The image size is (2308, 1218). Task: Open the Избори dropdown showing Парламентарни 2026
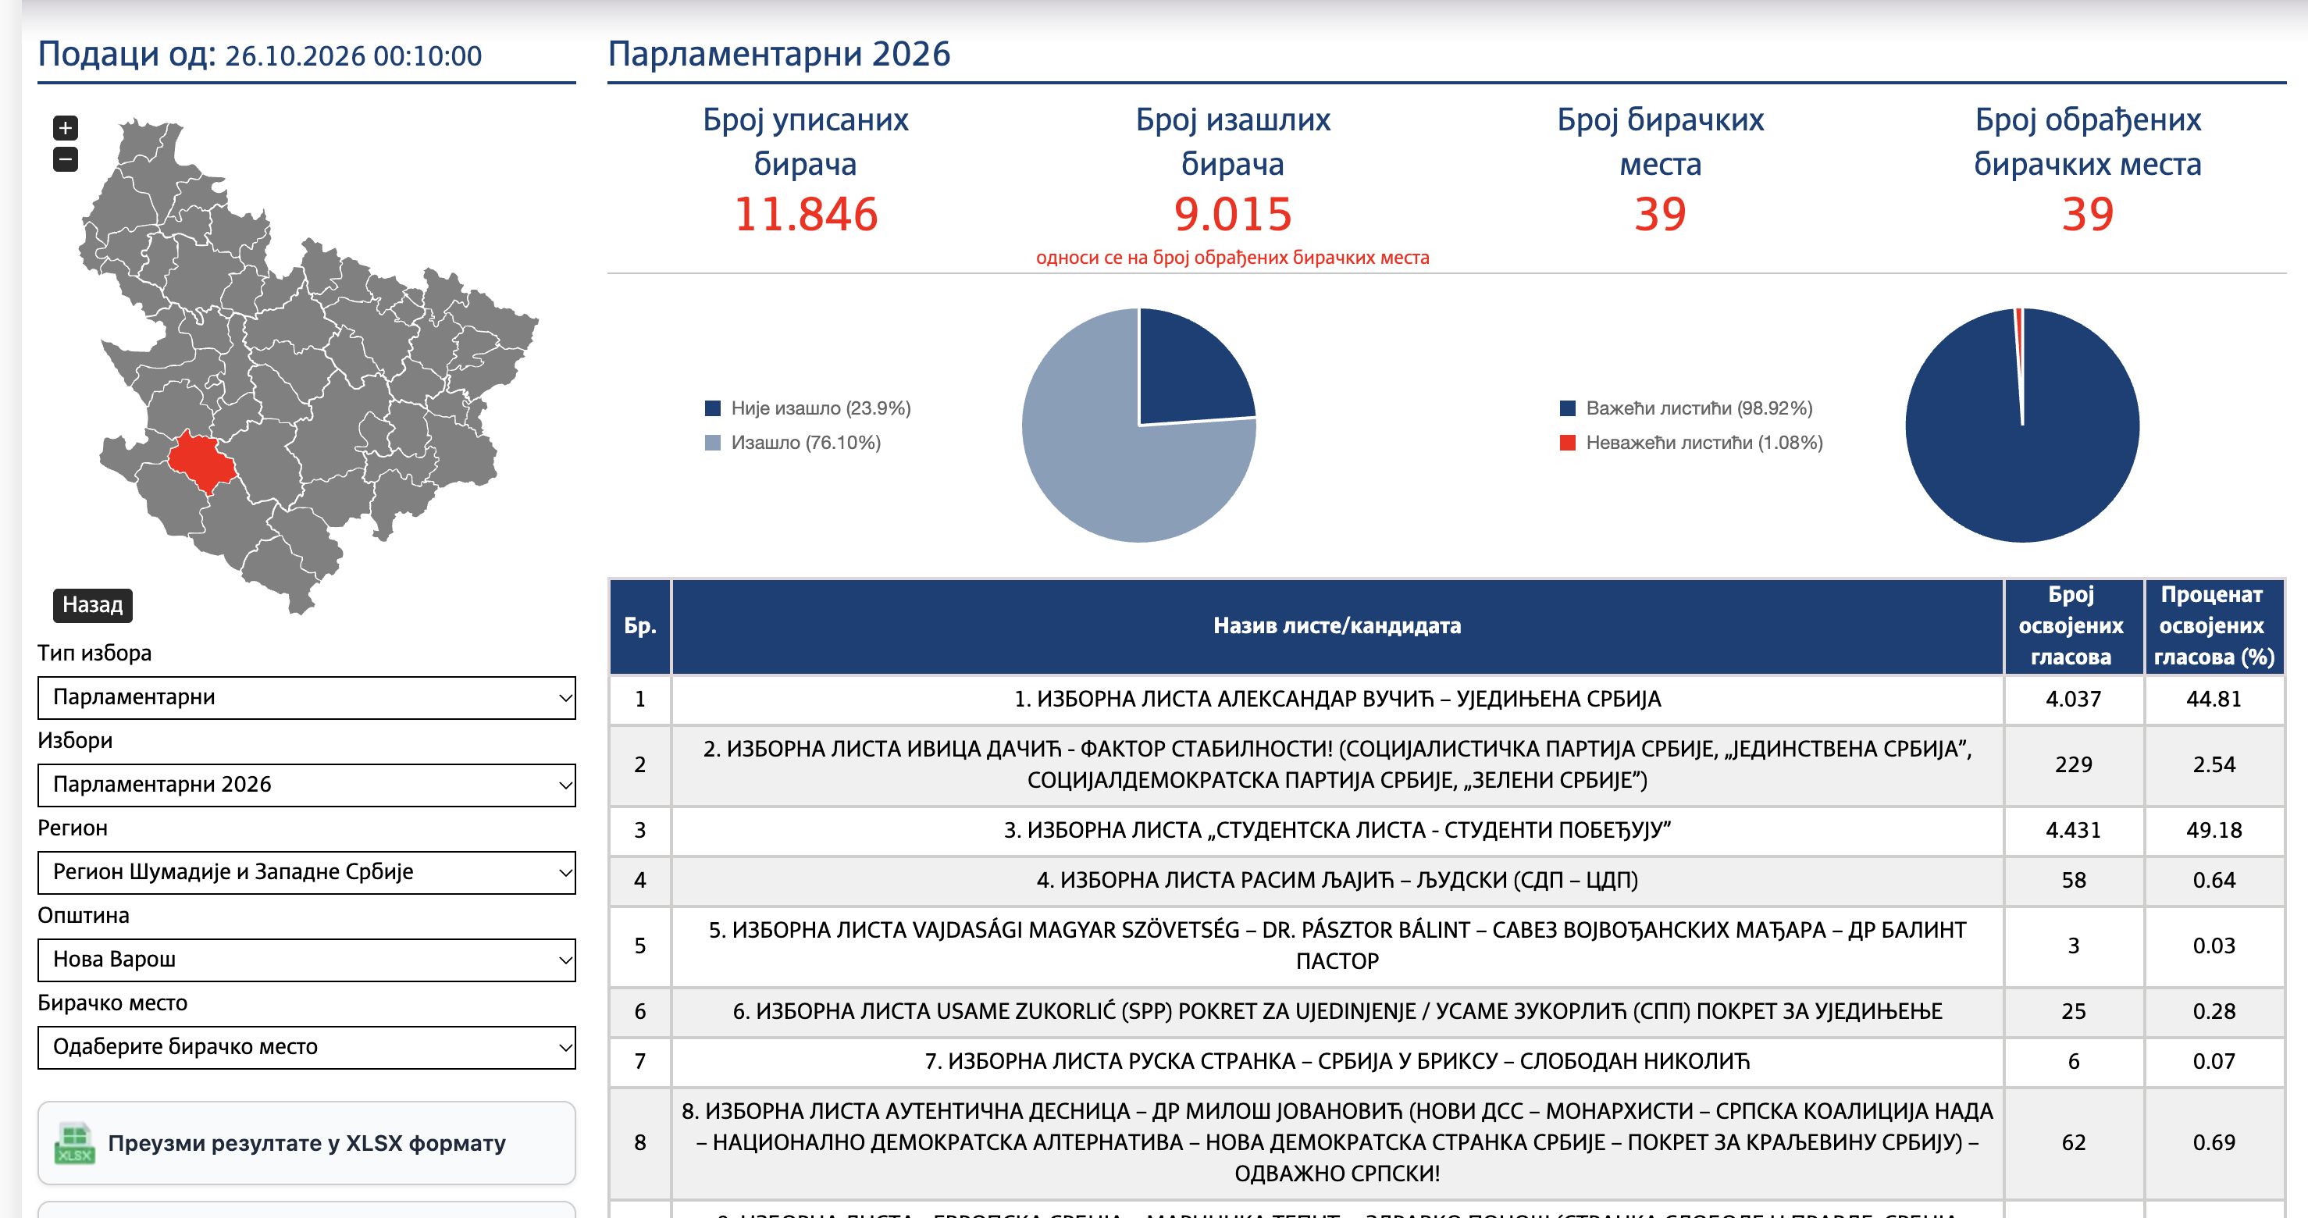click(306, 785)
